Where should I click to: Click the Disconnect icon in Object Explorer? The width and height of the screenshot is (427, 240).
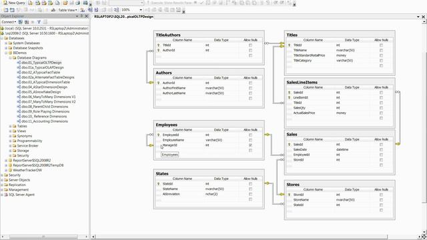(27, 22)
